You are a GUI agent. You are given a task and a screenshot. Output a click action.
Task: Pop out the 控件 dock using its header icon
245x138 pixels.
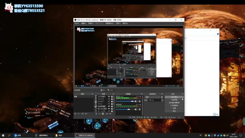pos(183,94)
